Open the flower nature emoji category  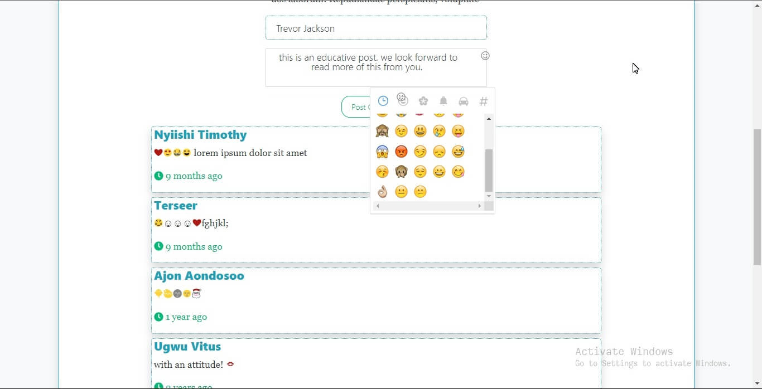(423, 101)
